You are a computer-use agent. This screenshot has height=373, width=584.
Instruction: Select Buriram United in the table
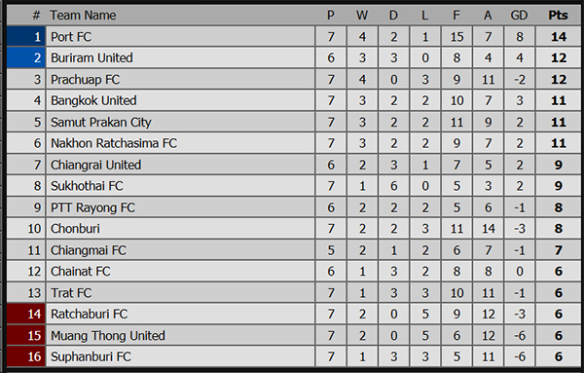point(91,57)
